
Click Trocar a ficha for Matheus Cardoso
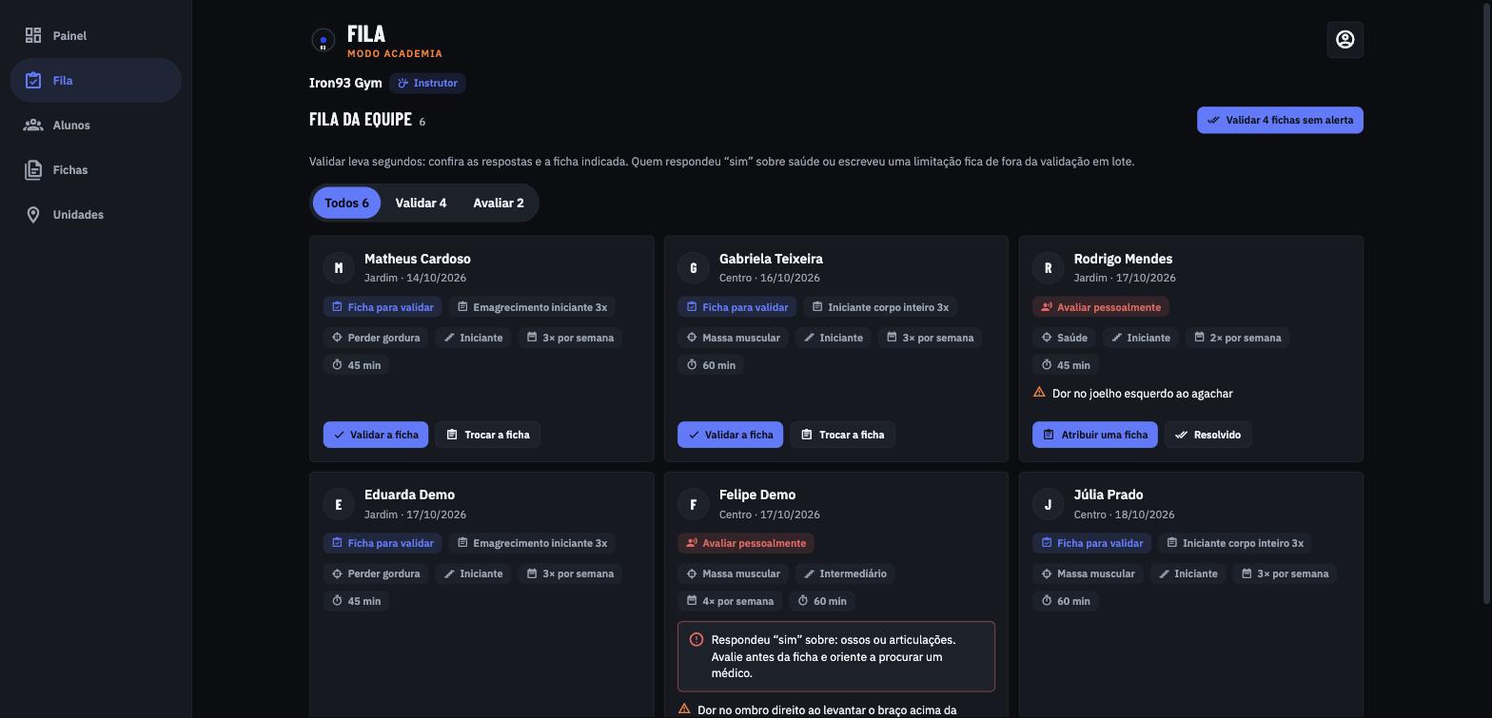pos(488,435)
